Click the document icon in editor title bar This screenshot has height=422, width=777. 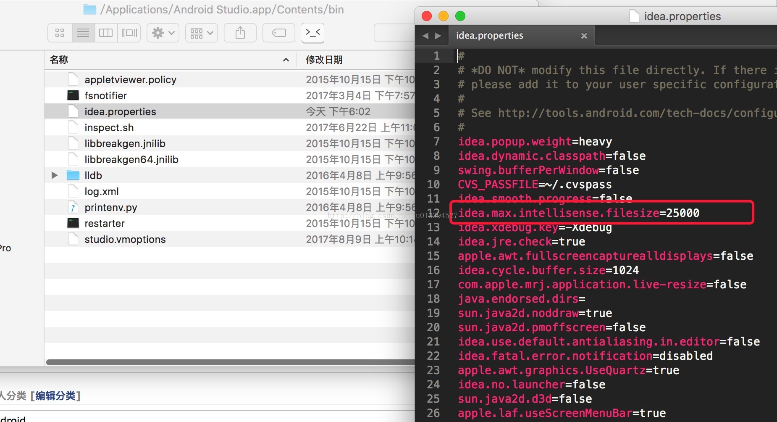[x=634, y=16]
